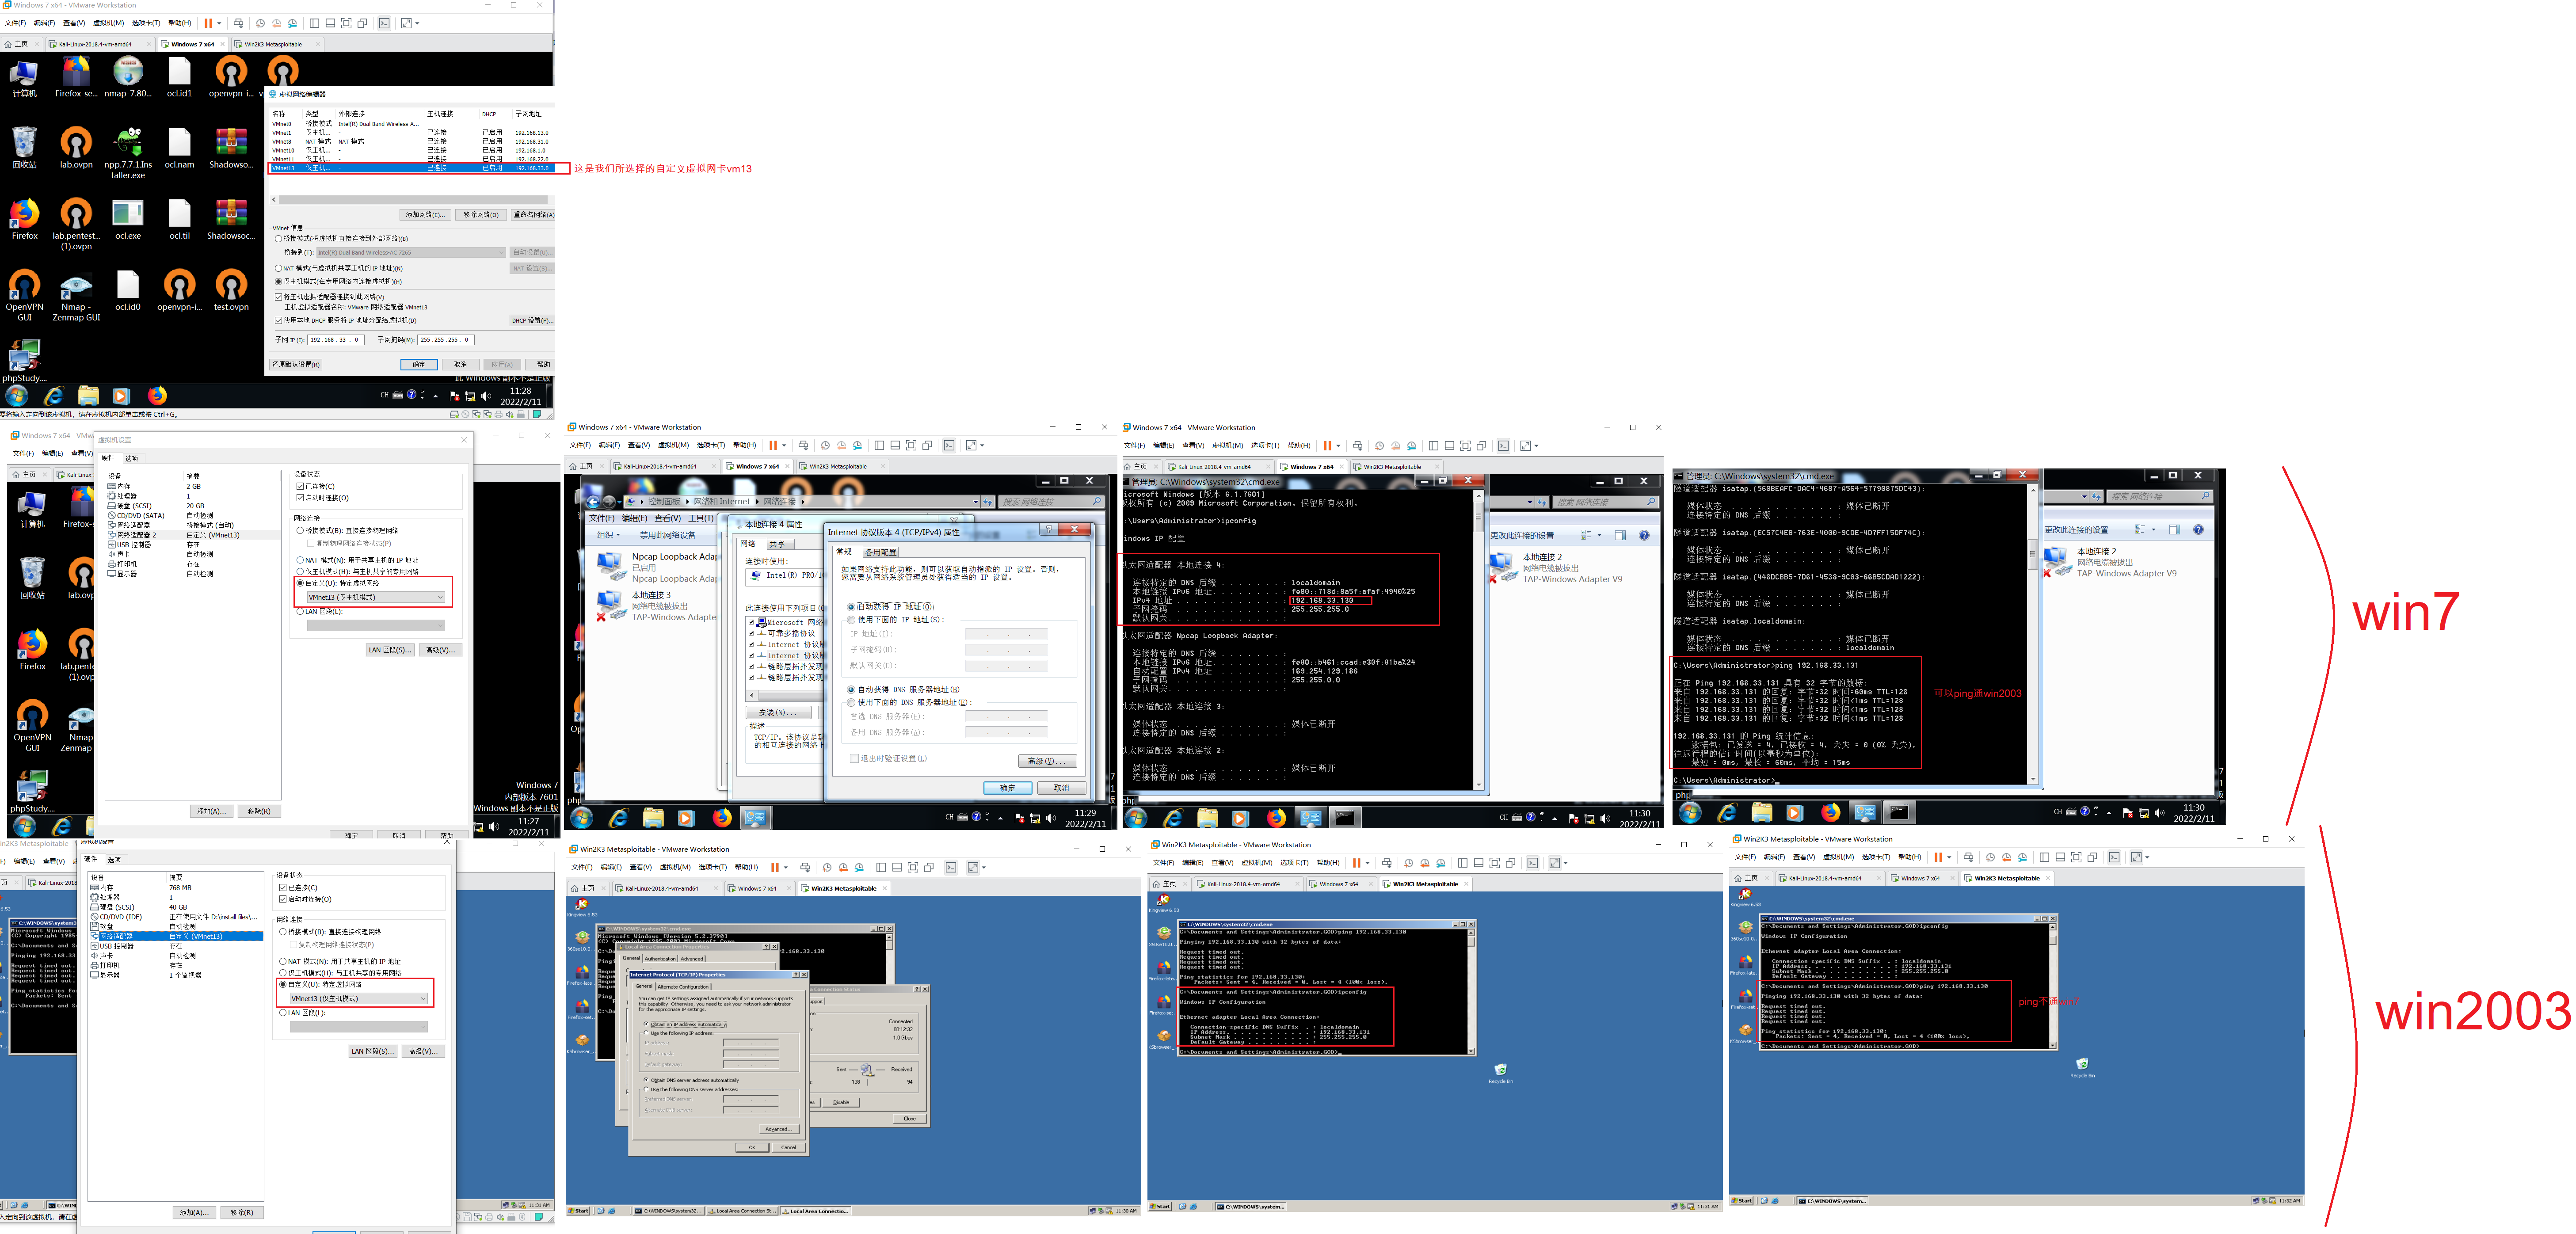The image size is (2576, 1234).
Task: Click back arrow in 网络连接 explorer window
Action: click(593, 502)
